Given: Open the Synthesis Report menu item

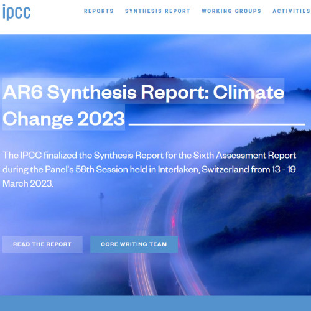Looking at the screenshot, I should pos(157,11).
